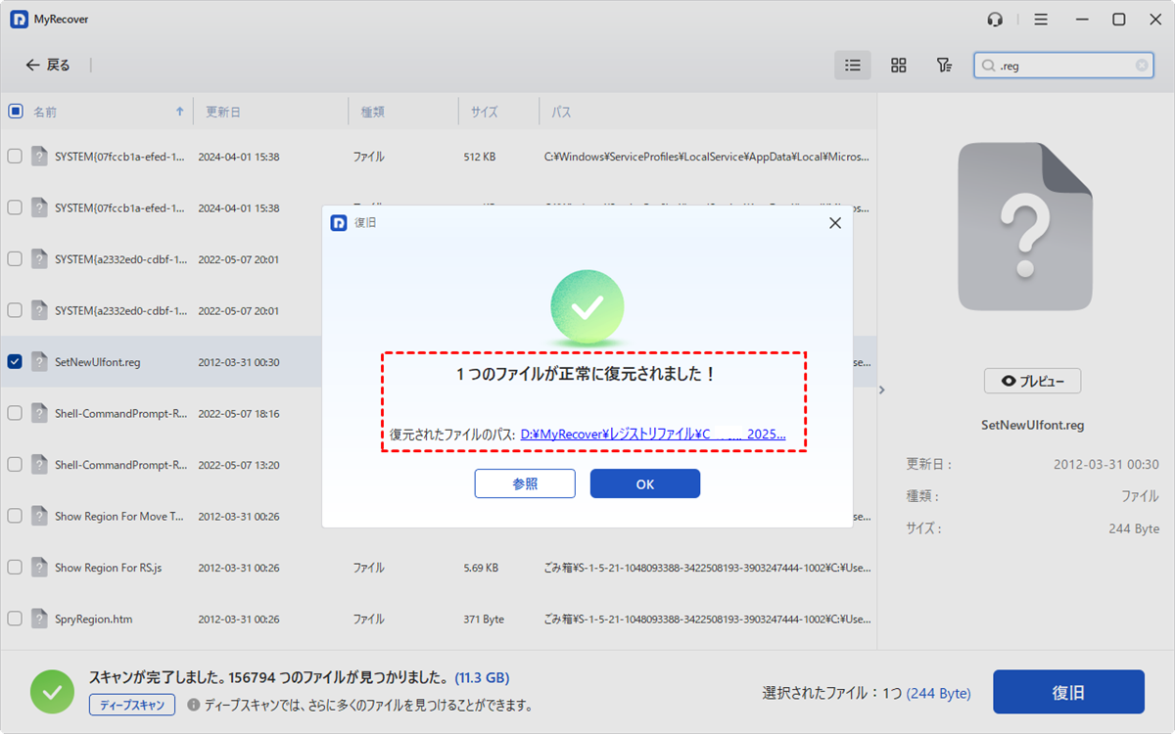1175x734 pixels.
Task: Sort by サイズ column header
Action: point(484,112)
